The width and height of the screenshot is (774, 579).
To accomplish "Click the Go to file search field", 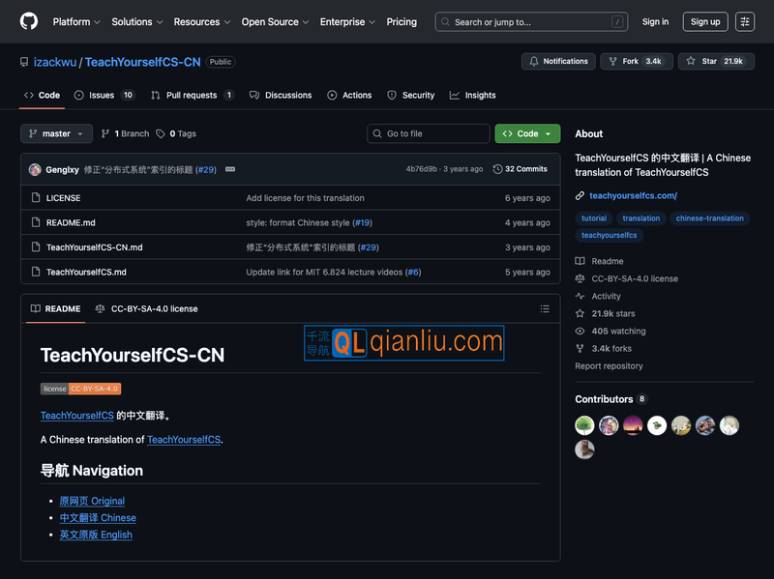I will [429, 133].
